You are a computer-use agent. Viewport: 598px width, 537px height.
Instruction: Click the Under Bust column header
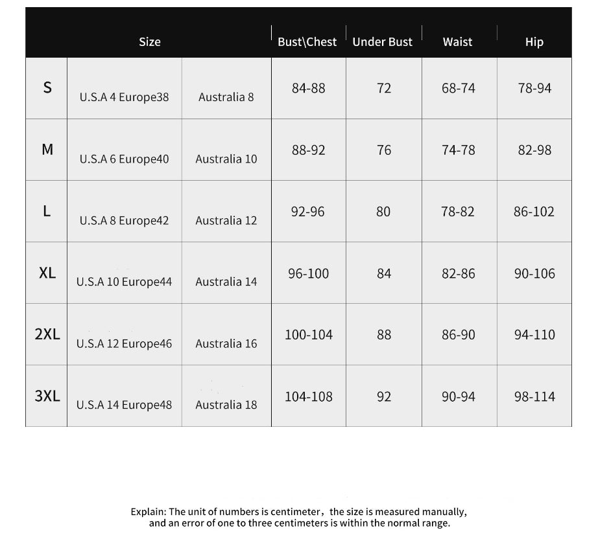pyautogui.click(x=383, y=42)
